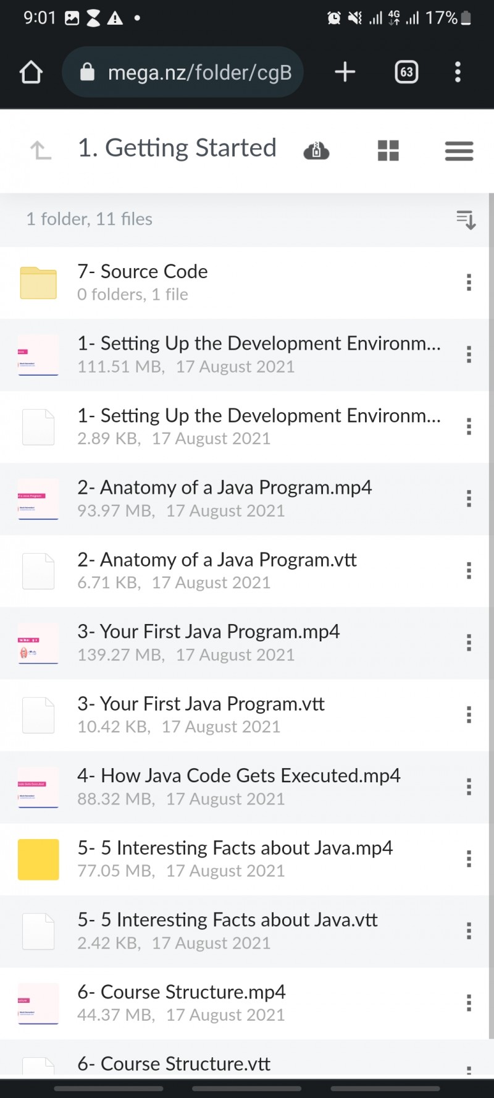Tap the yellow Source Code folder icon
The image size is (494, 1098).
pos(38,282)
